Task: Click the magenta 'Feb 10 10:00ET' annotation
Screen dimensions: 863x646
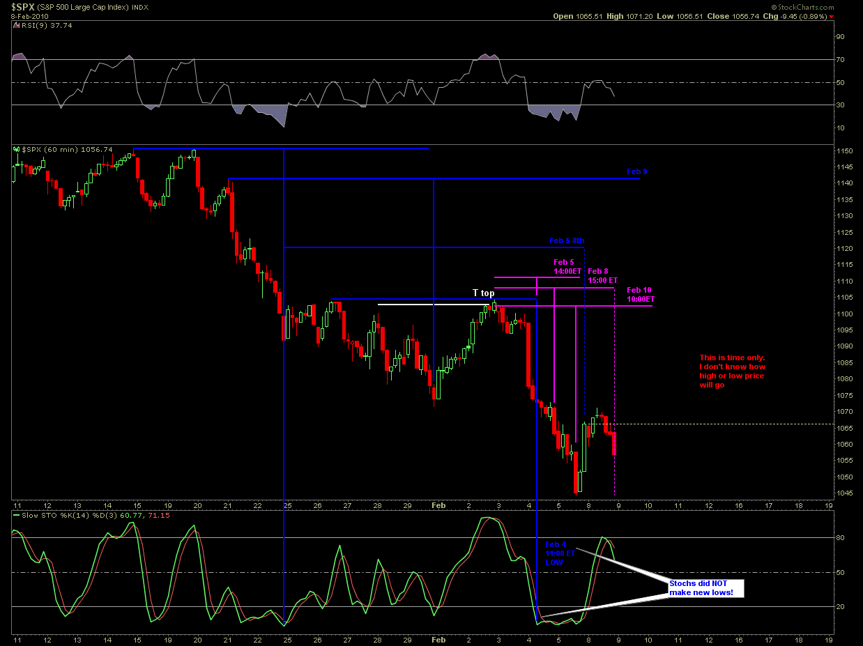Action: [x=640, y=294]
